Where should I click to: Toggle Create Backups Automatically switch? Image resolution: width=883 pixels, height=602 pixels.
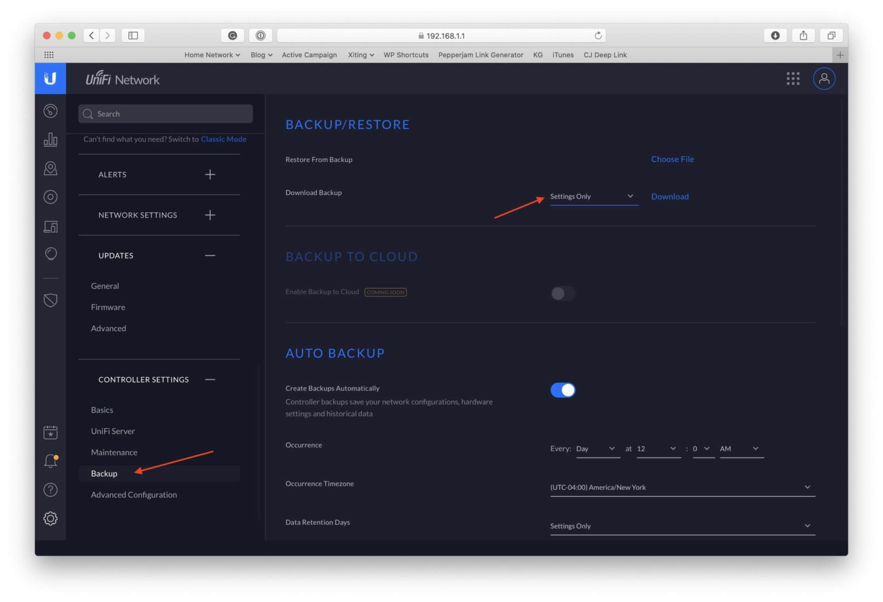click(x=563, y=390)
